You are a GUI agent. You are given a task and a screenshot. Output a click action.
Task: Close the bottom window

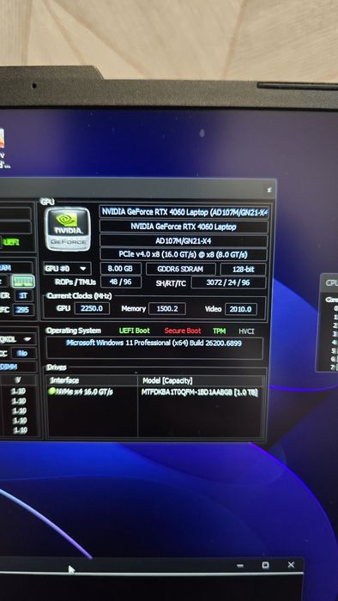pyautogui.click(x=291, y=565)
